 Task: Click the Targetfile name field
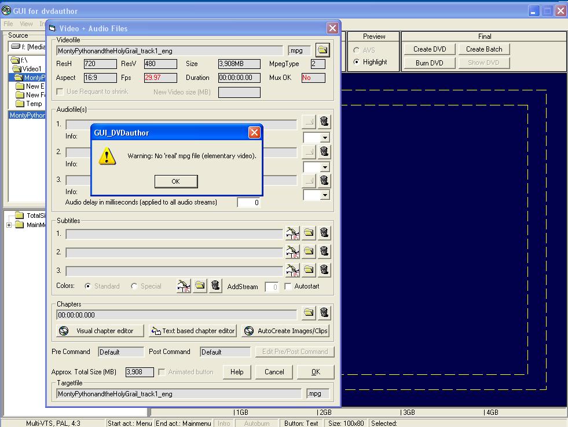pos(178,393)
